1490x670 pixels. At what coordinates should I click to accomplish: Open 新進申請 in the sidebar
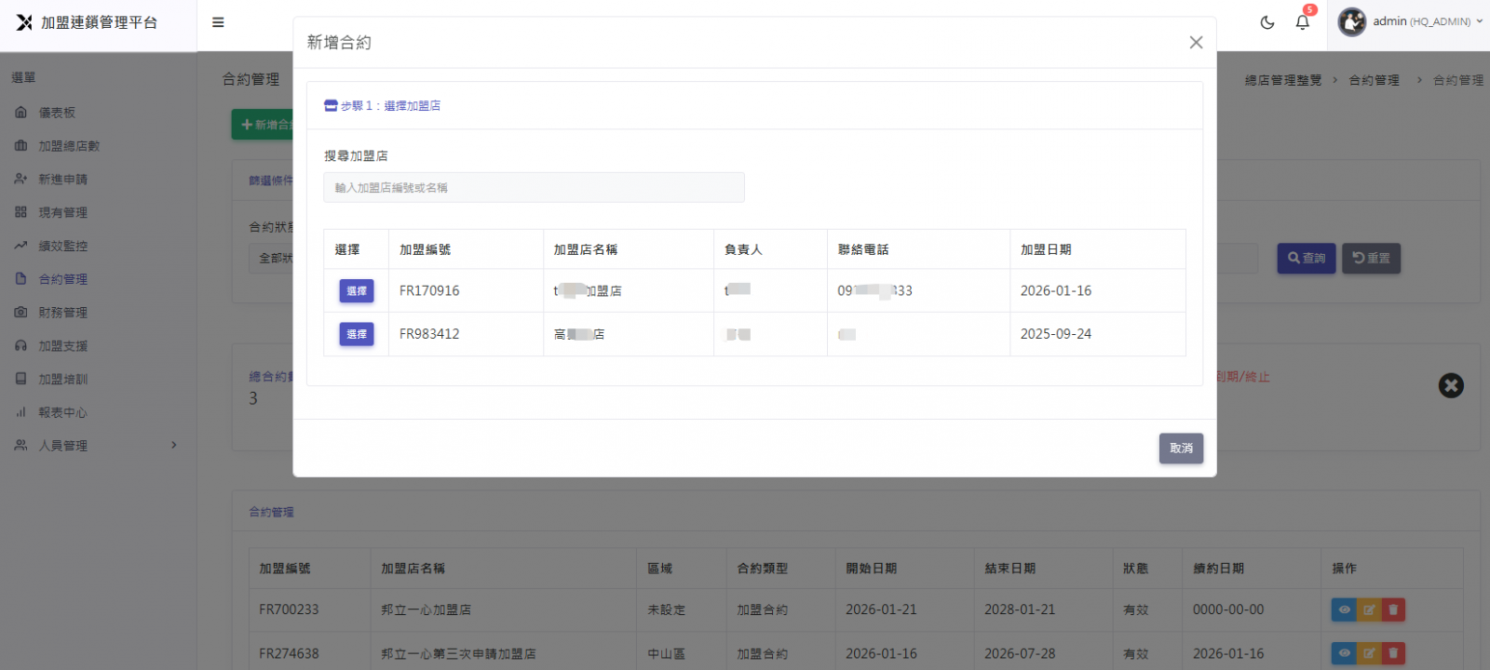[62, 180]
